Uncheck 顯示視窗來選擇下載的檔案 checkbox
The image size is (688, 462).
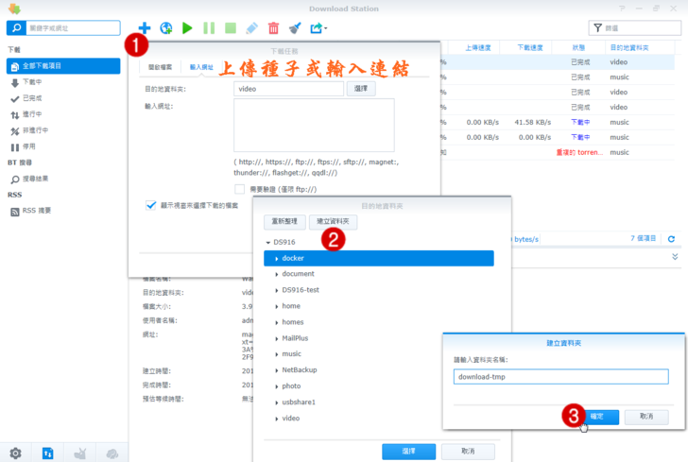[151, 204]
